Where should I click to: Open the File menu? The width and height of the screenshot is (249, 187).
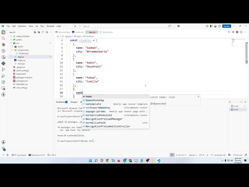tap(8, 26)
